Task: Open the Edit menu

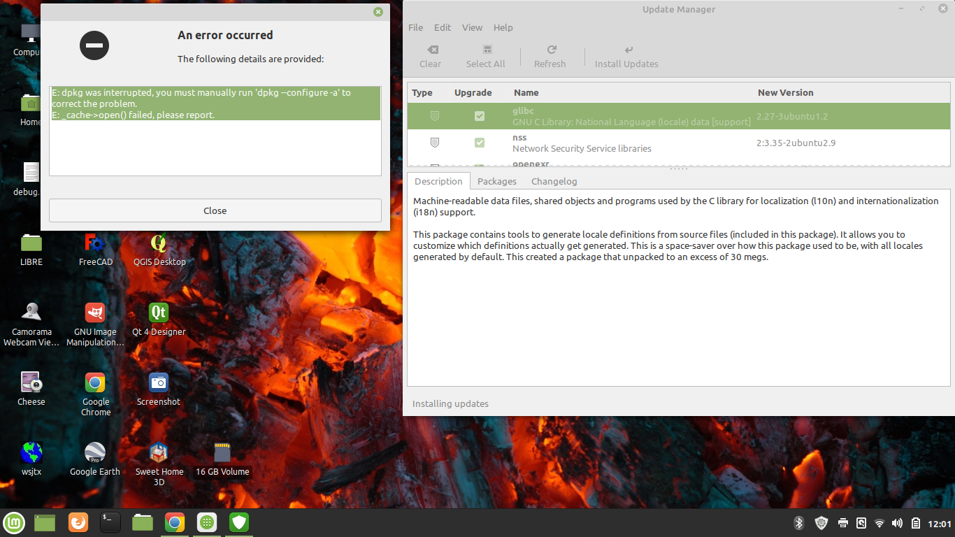Action: [x=443, y=27]
